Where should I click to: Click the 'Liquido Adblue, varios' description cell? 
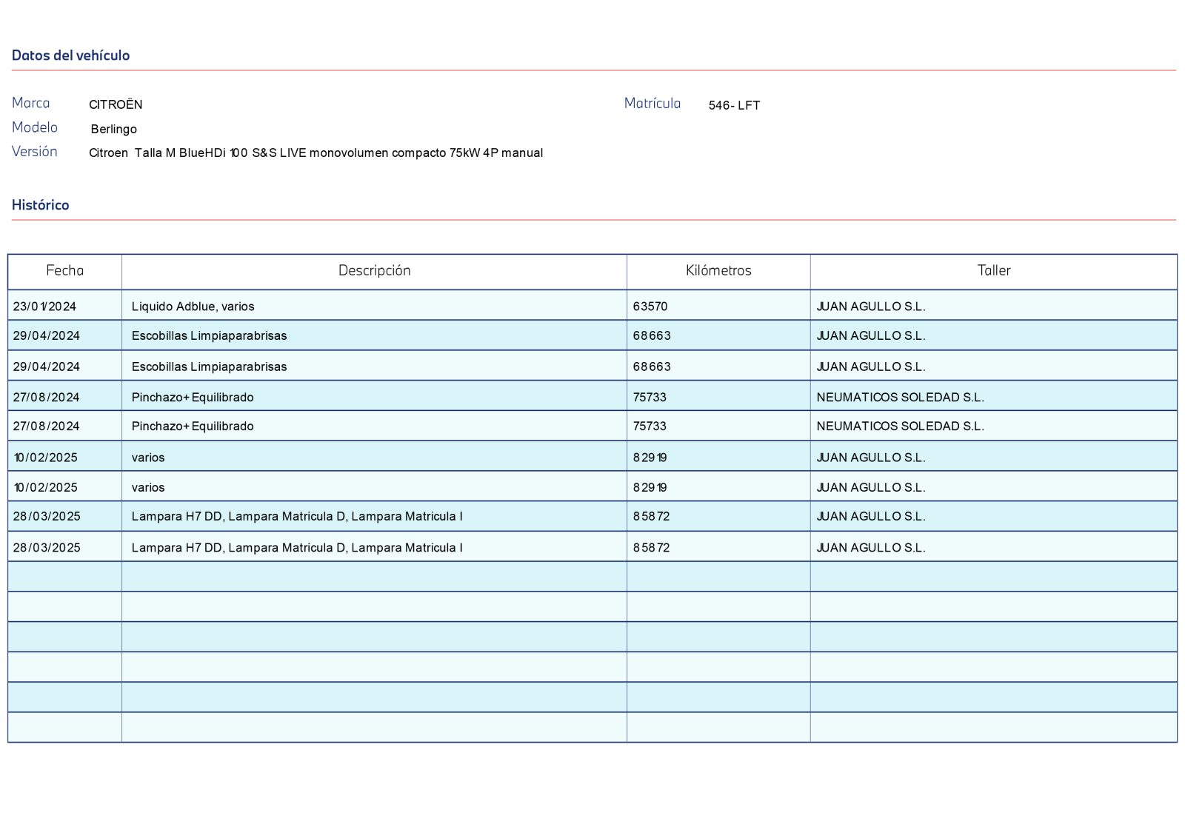click(x=193, y=306)
